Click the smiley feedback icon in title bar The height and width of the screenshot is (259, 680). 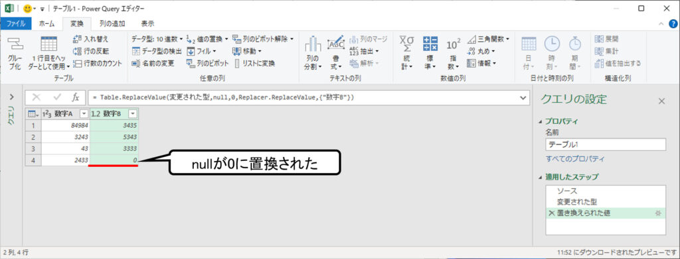[x=28, y=9]
